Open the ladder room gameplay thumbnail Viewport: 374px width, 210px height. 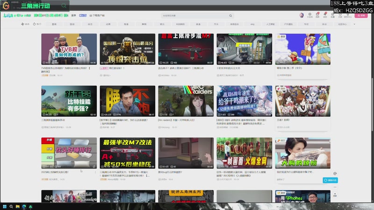coord(244,49)
